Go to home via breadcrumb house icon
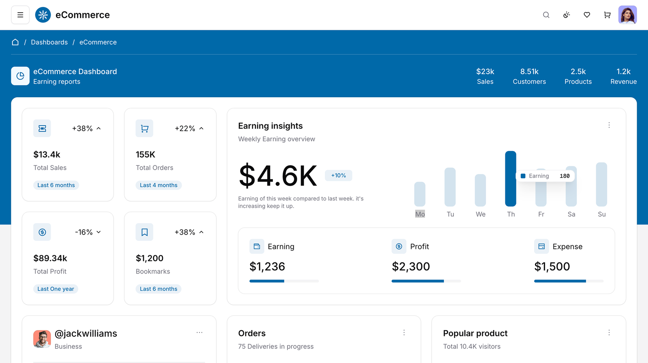648x363 pixels. [x=15, y=42]
